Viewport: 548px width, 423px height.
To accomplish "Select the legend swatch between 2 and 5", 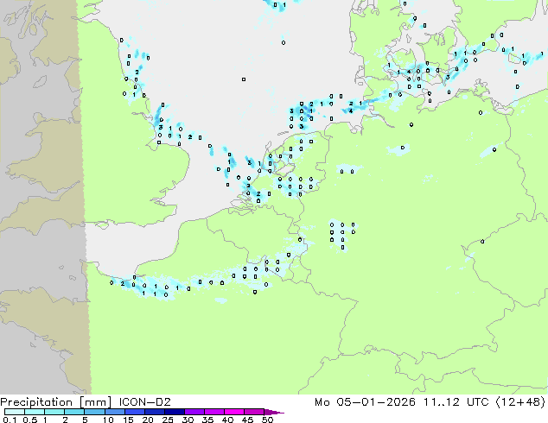I will (x=74, y=412).
